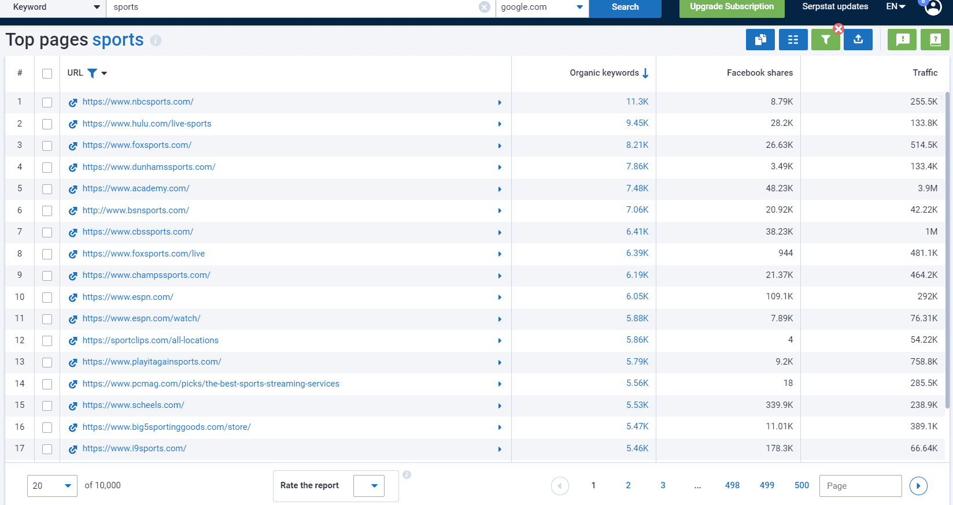This screenshot has height=505, width=953.
Task: Jump to page 498
Action: click(x=732, y=485)
